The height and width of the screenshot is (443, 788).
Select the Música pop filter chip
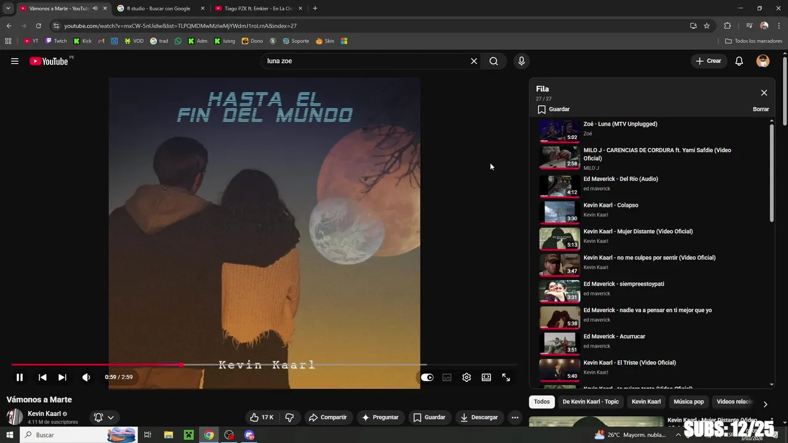(688, 402)
